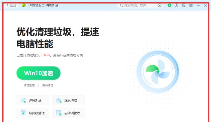This screenshot has height=122, width=211.
Task: Click the broom icon beside 深度清理
Action: [59, 100]
